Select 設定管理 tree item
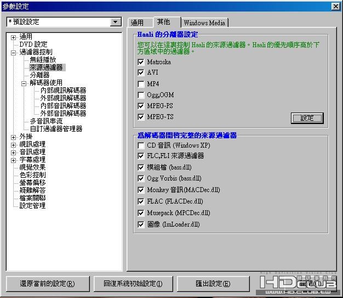Viewport: 343px width, 298px height. 32,206
